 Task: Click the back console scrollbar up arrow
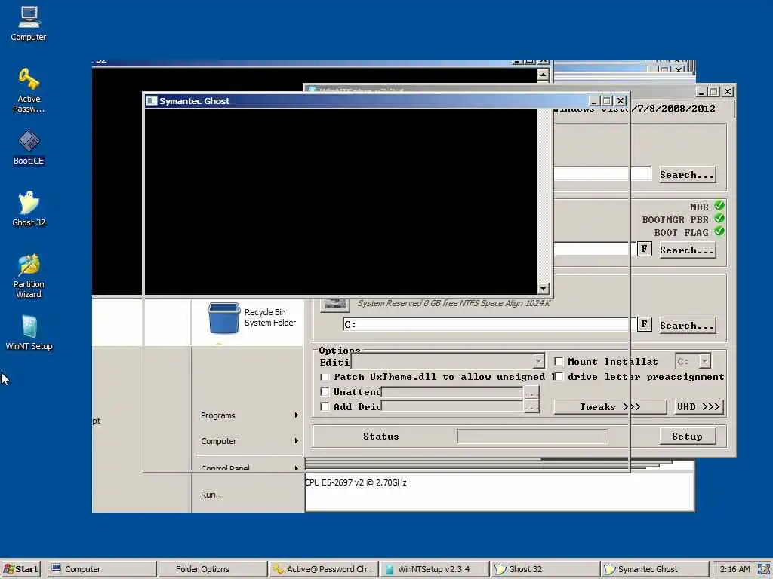coord(543,75)
